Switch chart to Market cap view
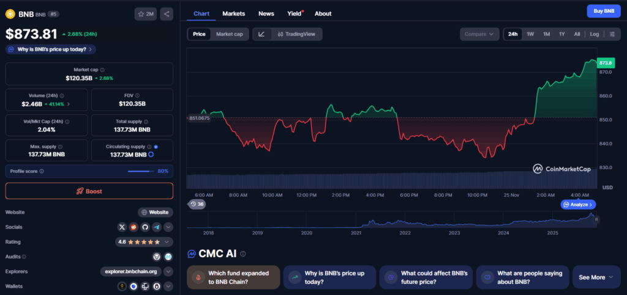 (229, 34)
